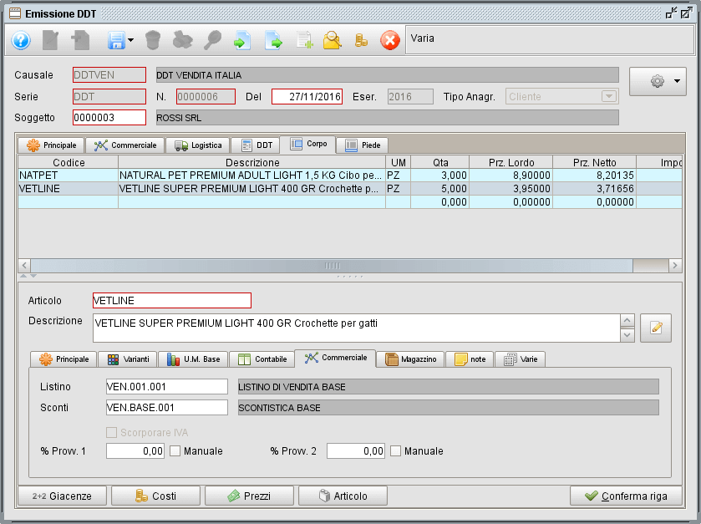Click the % Prow. 1 value field
Viewport: 701px width, 524px height.
[x=135, y=451]
